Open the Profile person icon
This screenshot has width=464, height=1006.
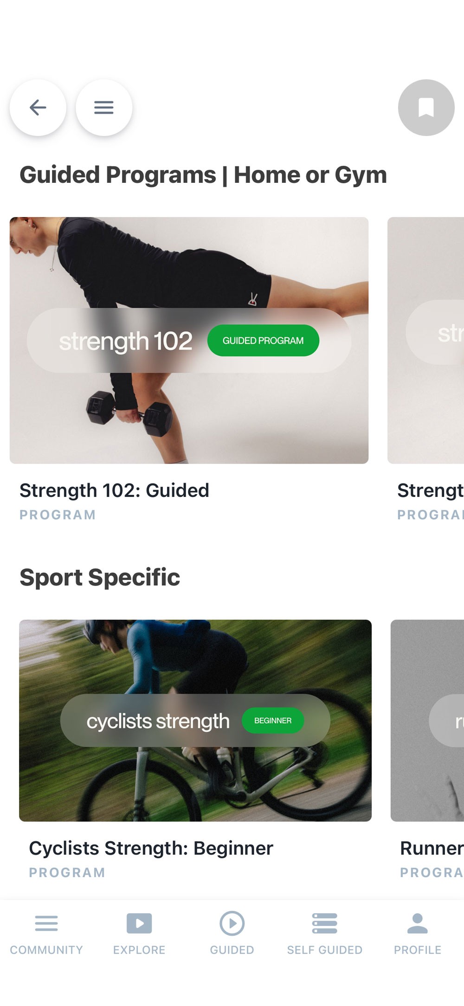click(x=418, y=923)
